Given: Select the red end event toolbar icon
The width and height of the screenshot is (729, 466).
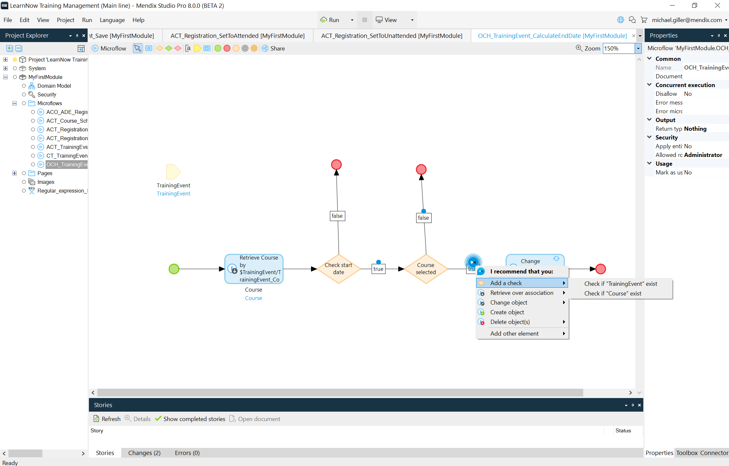Looking at the screenshot, I should [227, 48].
